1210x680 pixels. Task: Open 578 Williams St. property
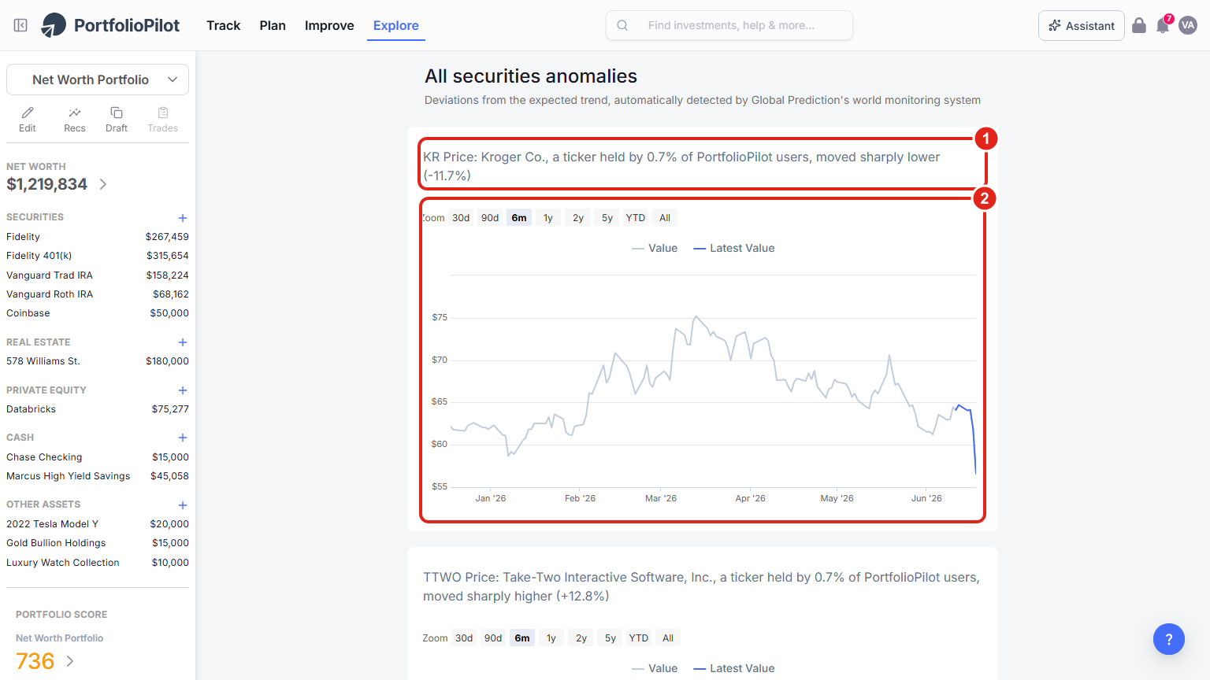pyautogui.click(x=98, y=361)
